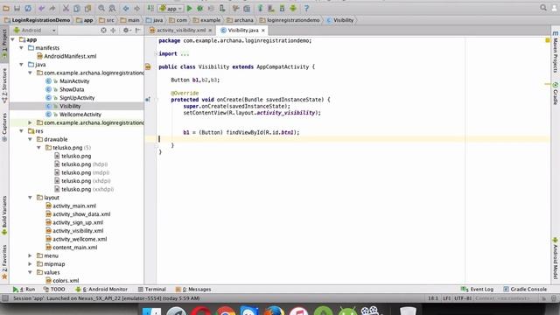Viewport: 560px width, 315px height.
Task: Collapse the manifests folder arrow
Action: pos(21,48)
